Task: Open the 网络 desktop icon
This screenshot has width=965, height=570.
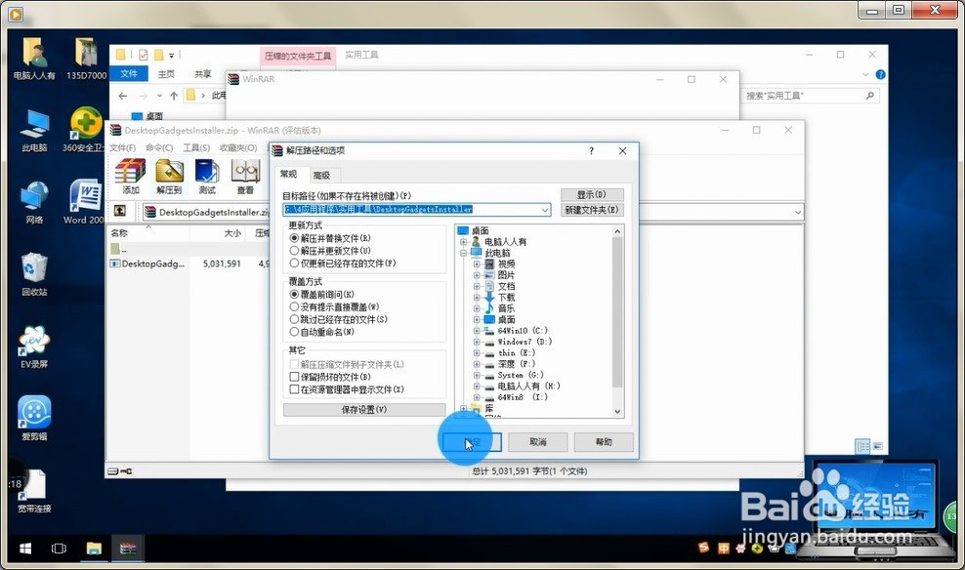Action: 34,202
